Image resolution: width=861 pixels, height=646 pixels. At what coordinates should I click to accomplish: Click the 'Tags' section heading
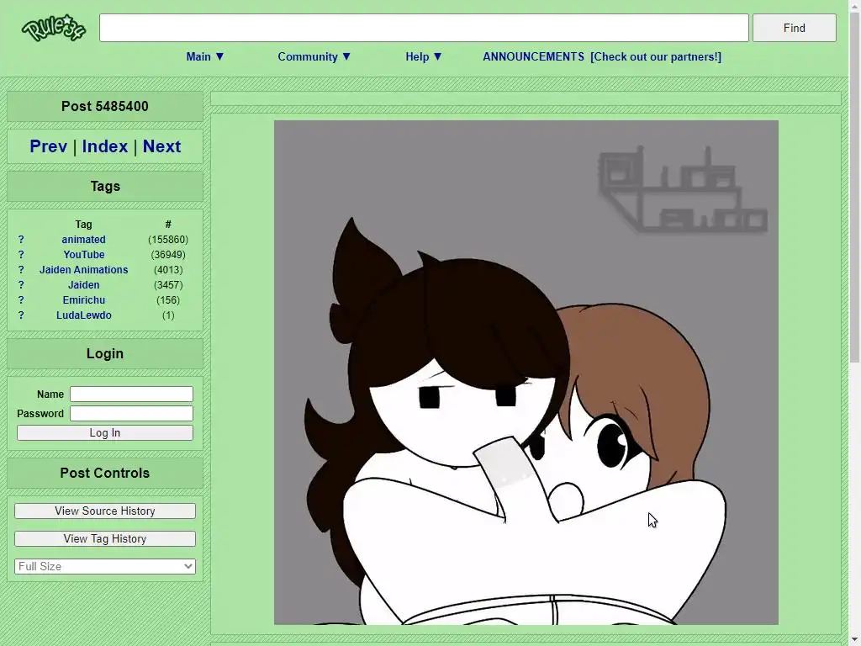point(105,186)
